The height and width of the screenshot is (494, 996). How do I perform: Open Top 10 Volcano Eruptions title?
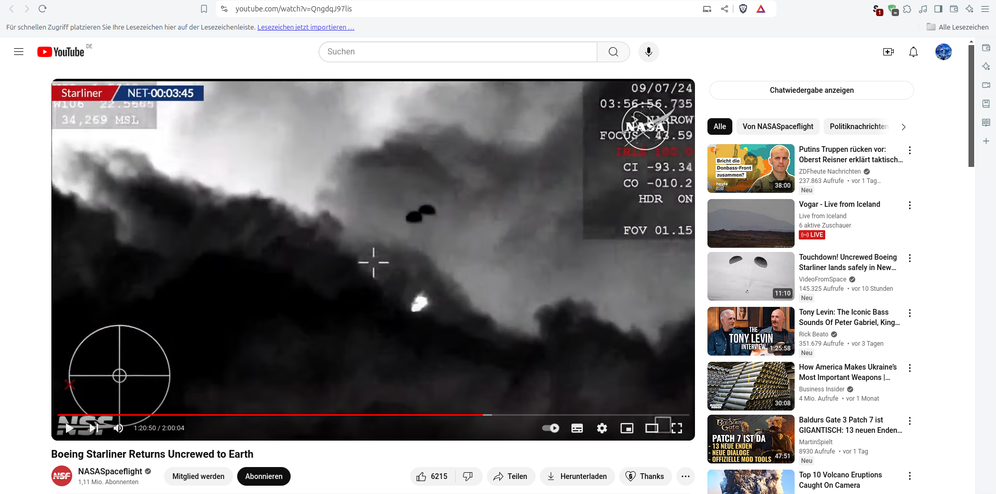(840, 480)
